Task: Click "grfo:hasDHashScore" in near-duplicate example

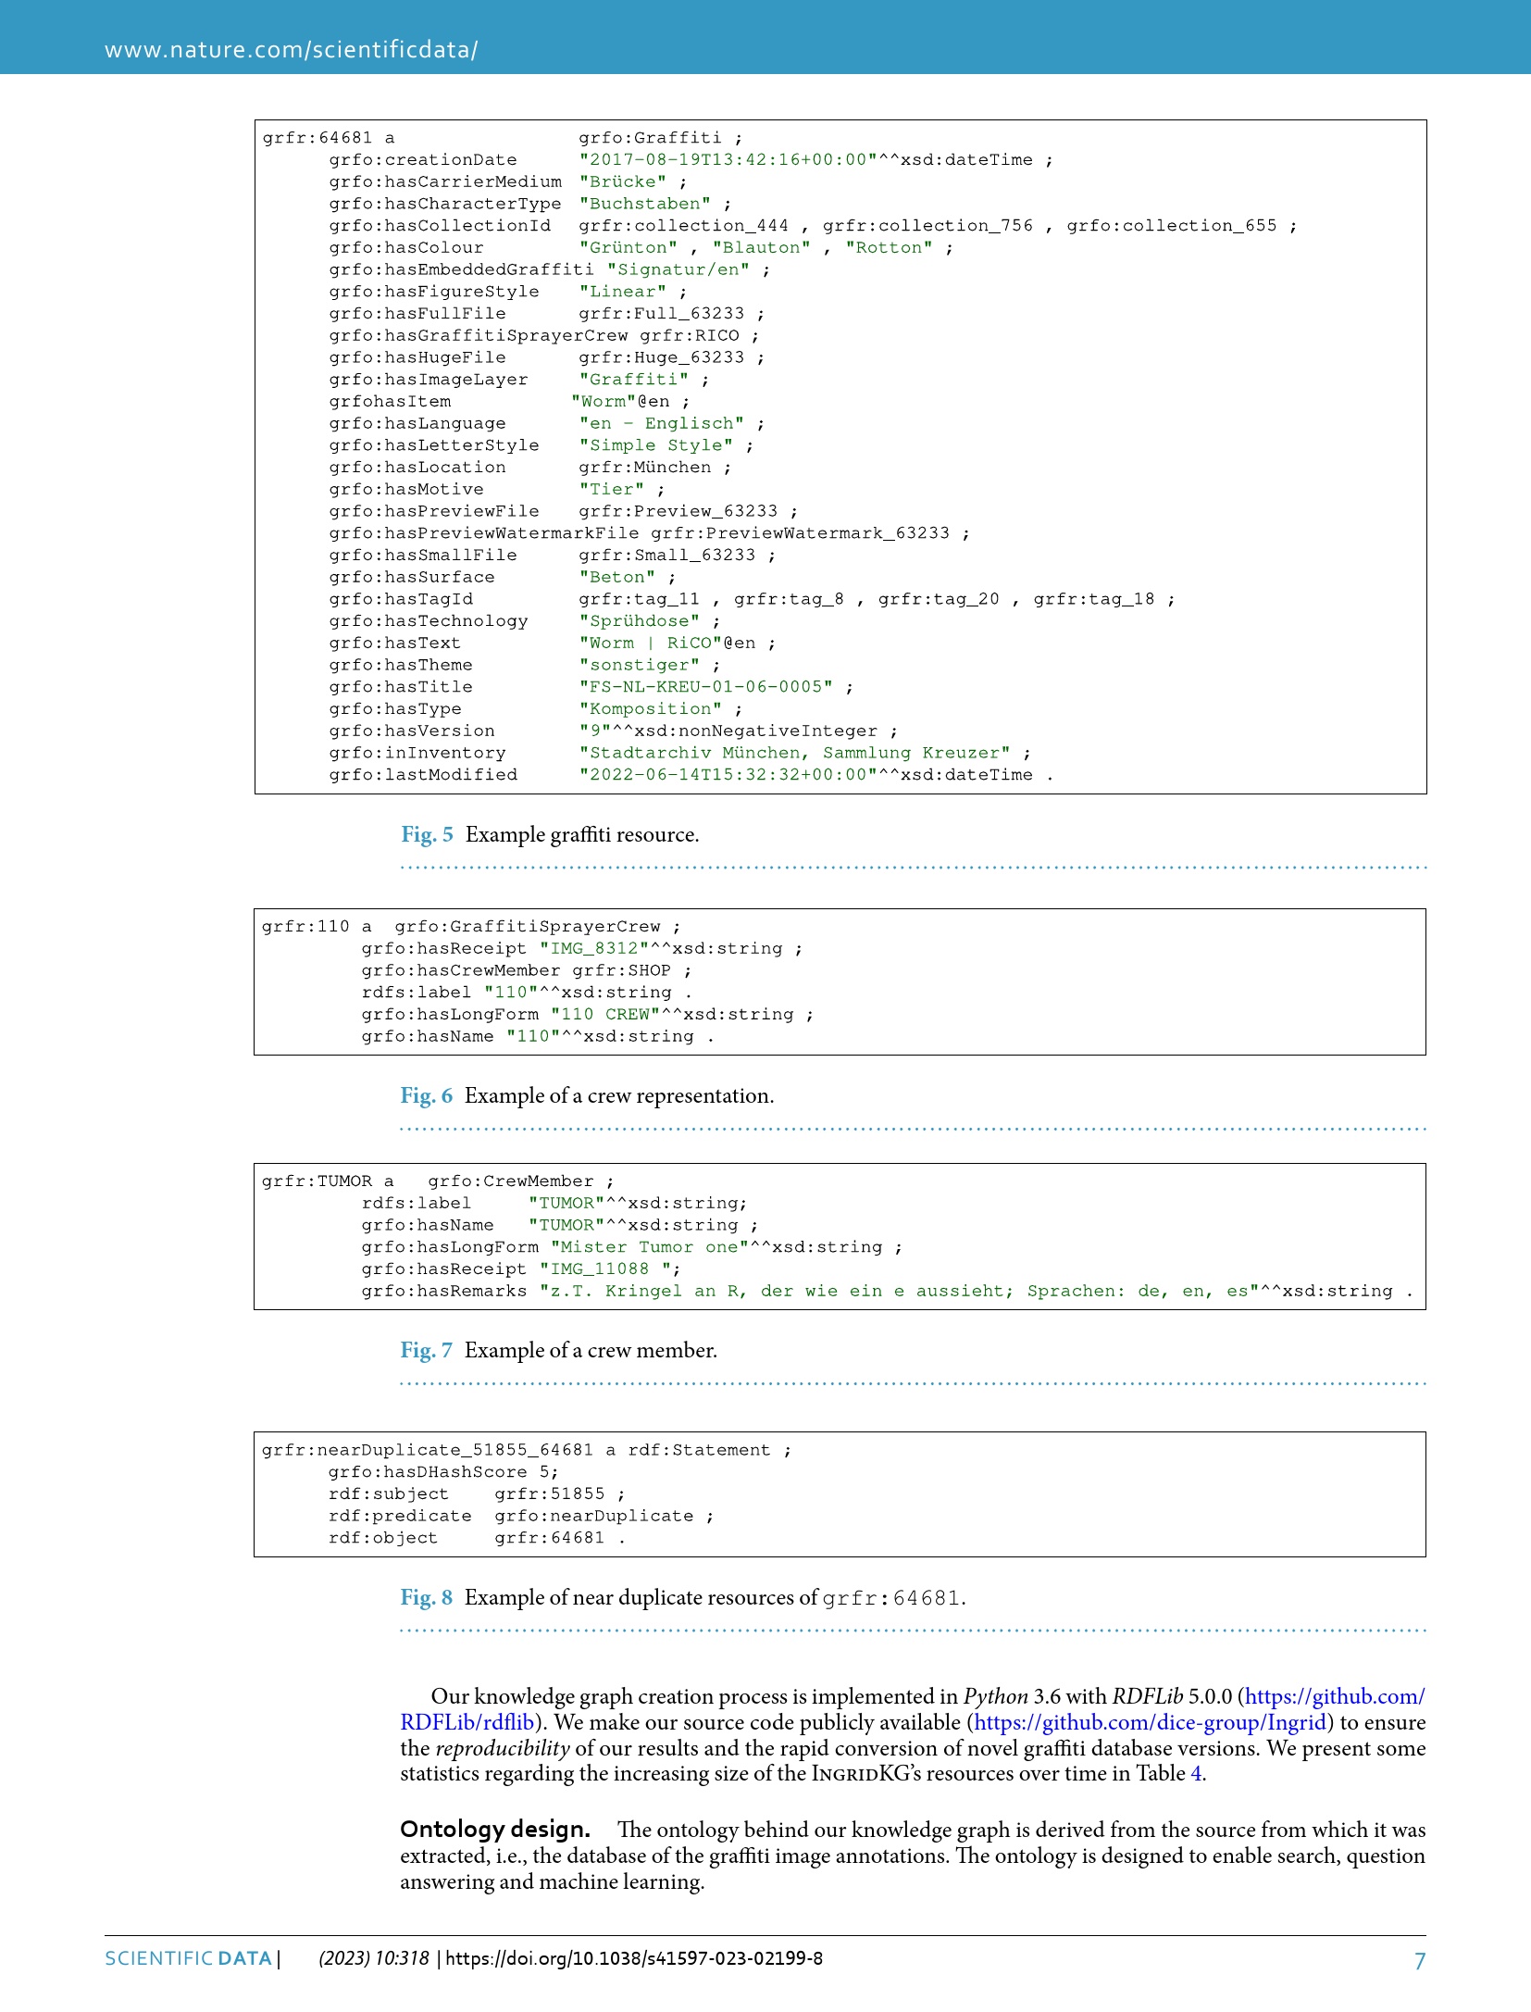Action: (x=428, y=1472)
